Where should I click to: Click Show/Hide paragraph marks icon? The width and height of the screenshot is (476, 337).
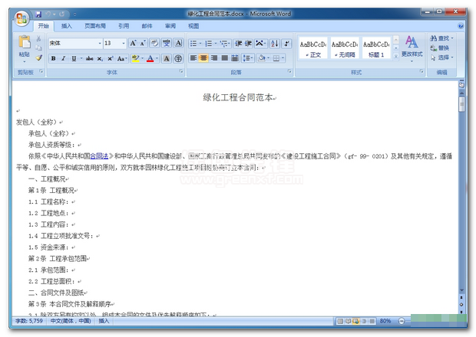[x=286, y=44]
